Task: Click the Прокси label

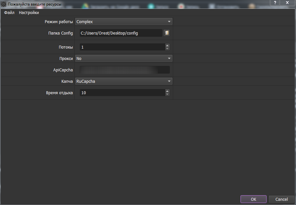Action: tap(66, 59)
